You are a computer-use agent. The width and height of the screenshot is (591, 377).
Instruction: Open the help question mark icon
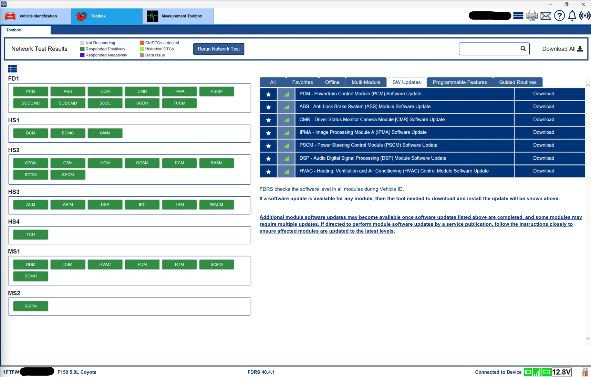[x=559, y=16]
